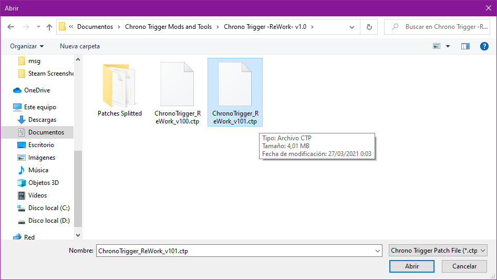Open Vídeos in navigation pane
This screenshot has height=280, width=497.
click(x=32, y=195)
